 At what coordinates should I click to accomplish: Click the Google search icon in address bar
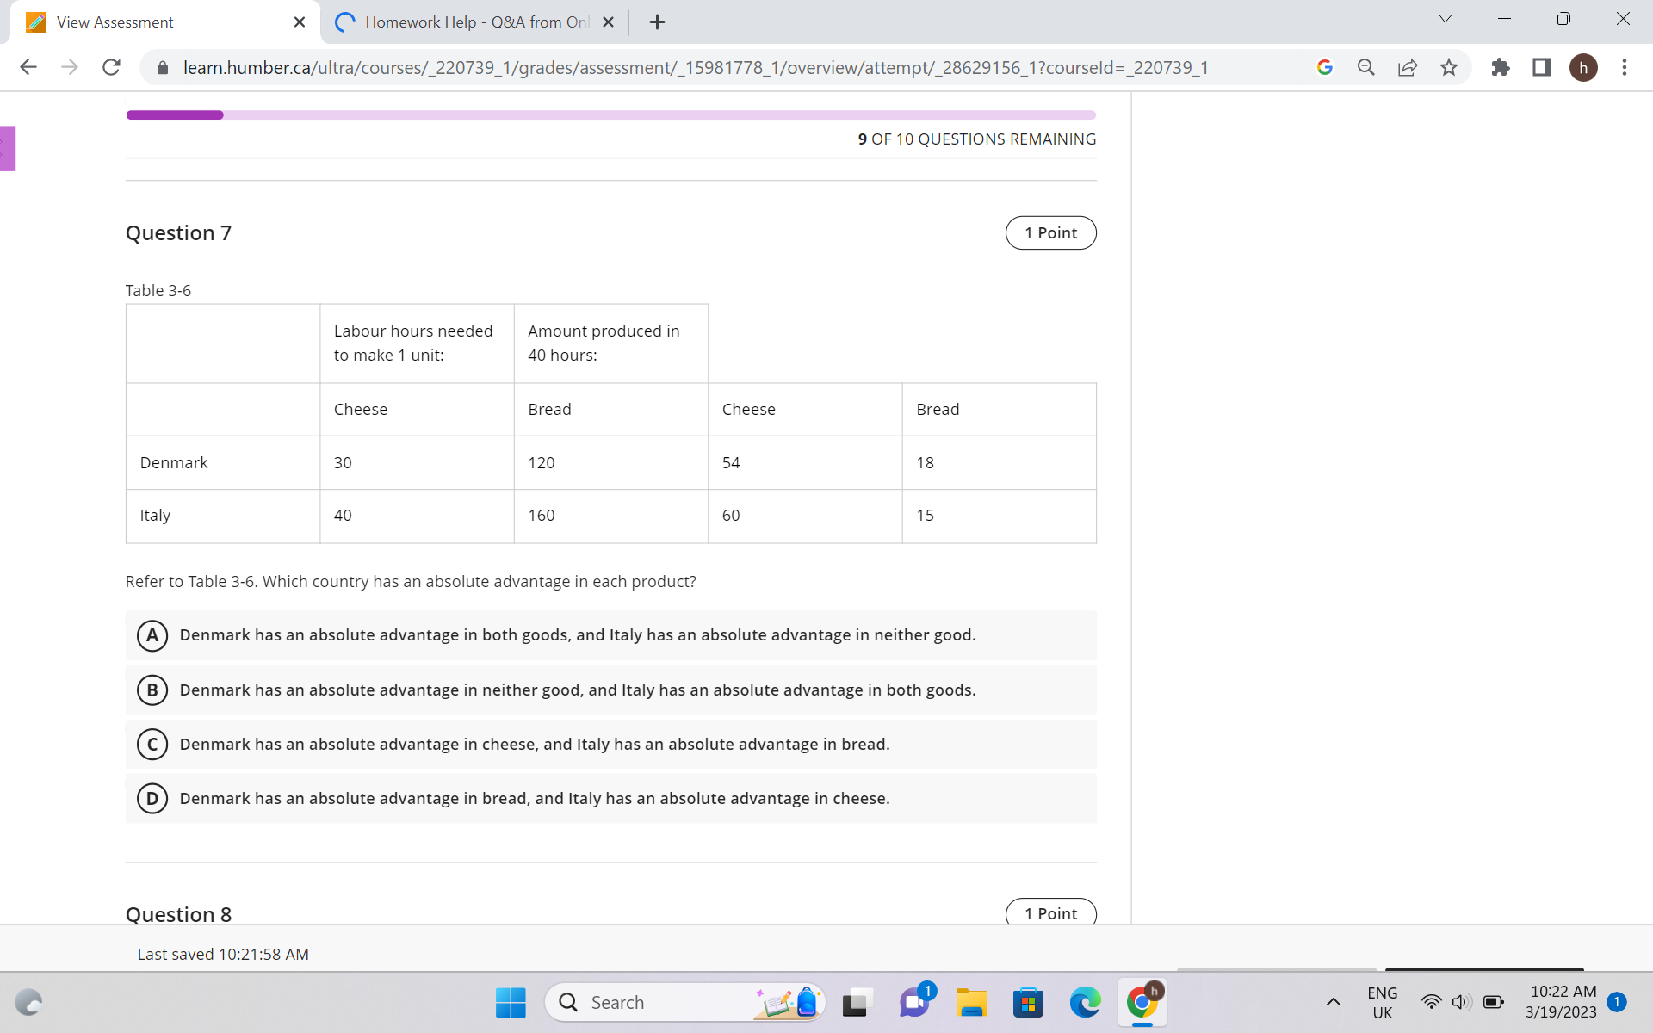coord(1325,67)
